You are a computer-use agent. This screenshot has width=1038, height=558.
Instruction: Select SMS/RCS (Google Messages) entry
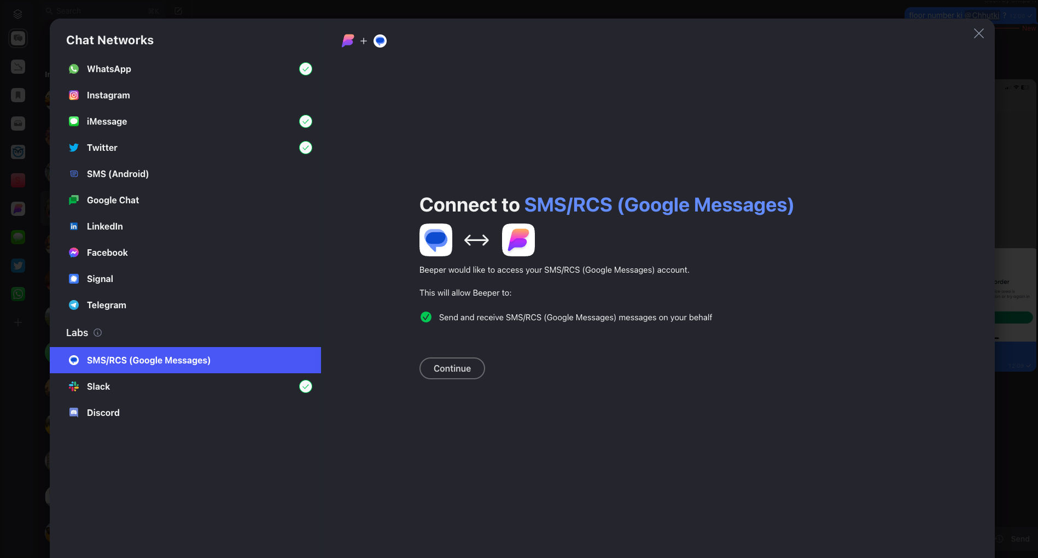point(185,360)
